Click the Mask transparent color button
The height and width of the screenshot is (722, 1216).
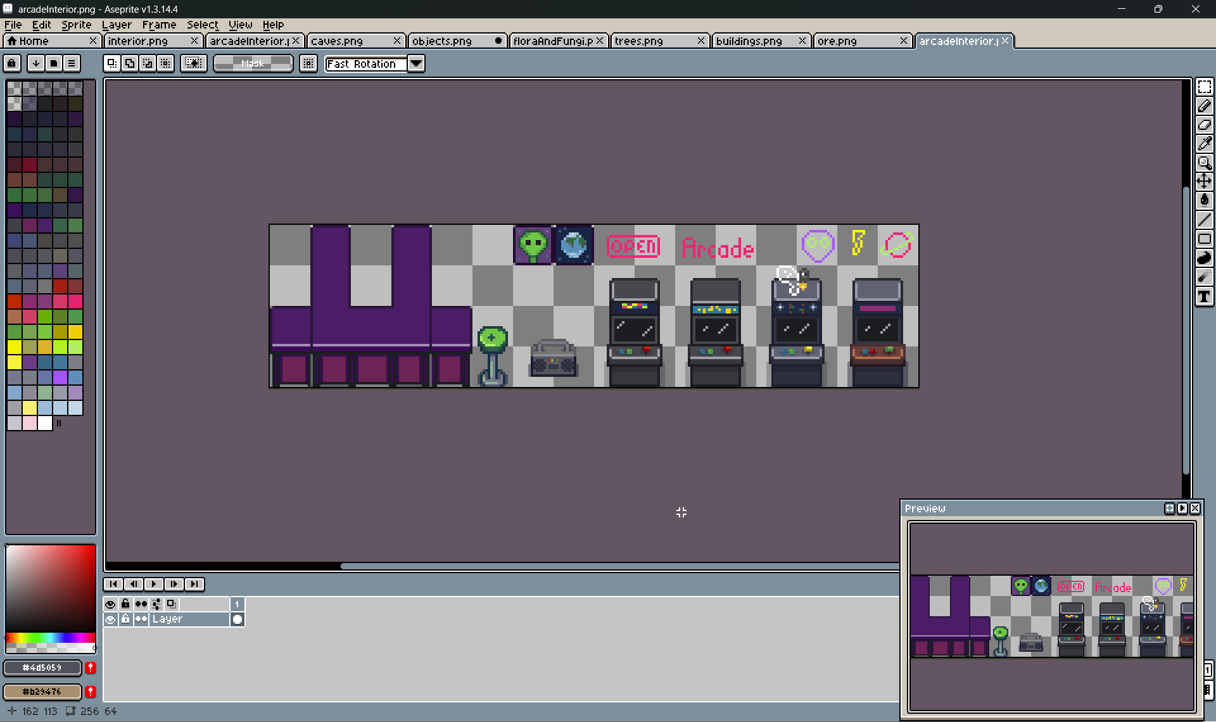[253, 63]
